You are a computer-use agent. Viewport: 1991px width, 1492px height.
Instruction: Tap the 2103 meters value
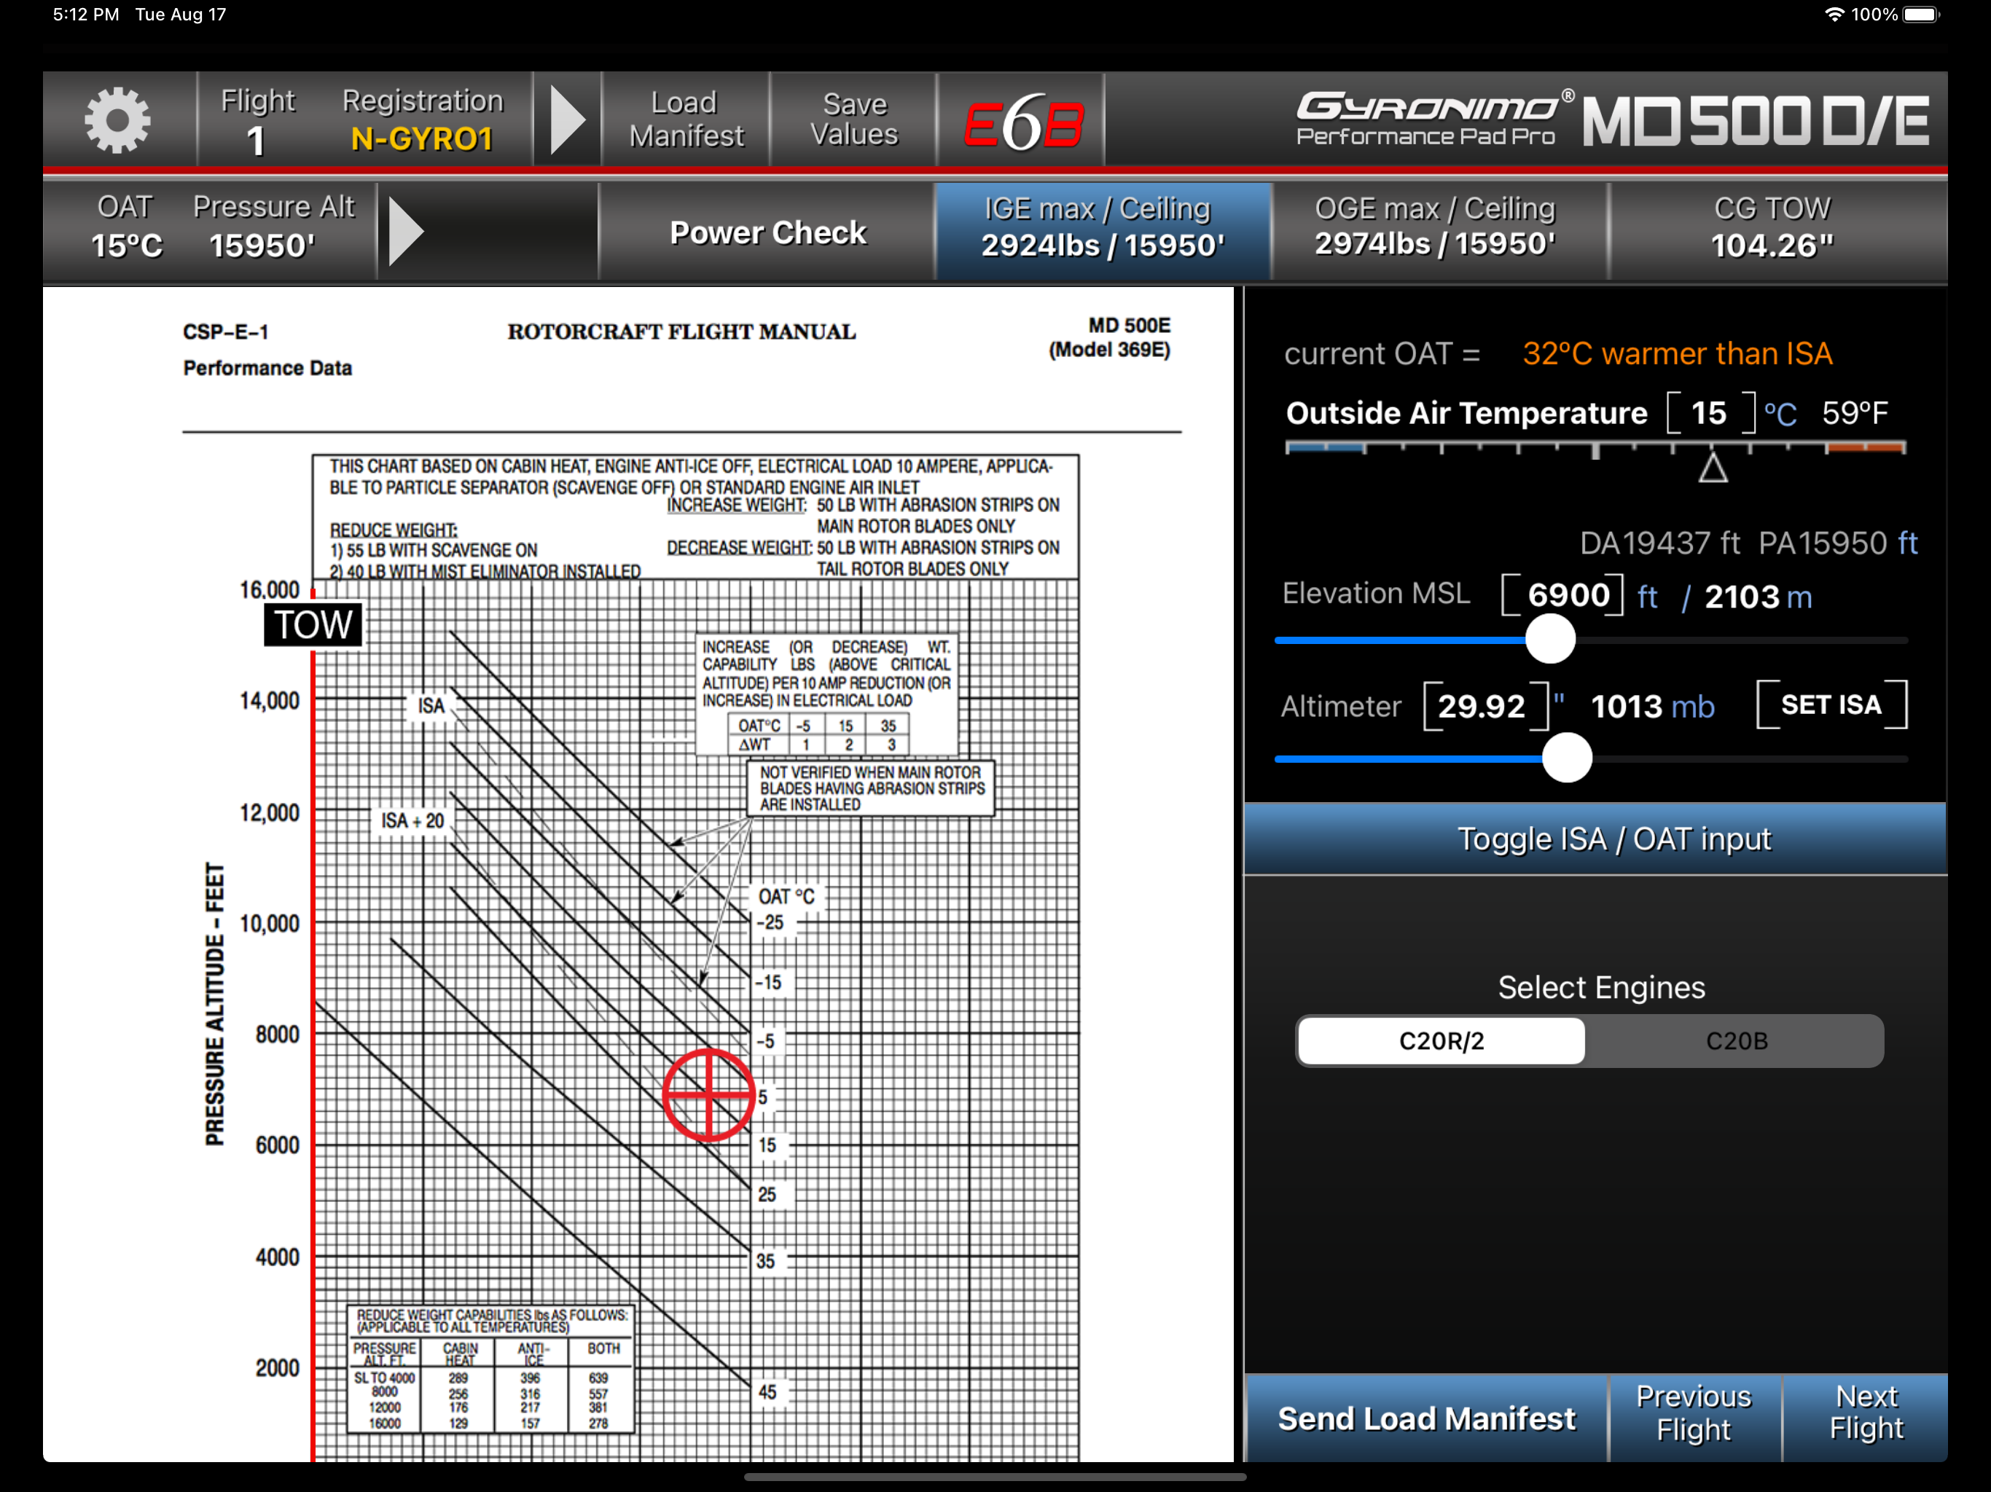pos(1742,597)
